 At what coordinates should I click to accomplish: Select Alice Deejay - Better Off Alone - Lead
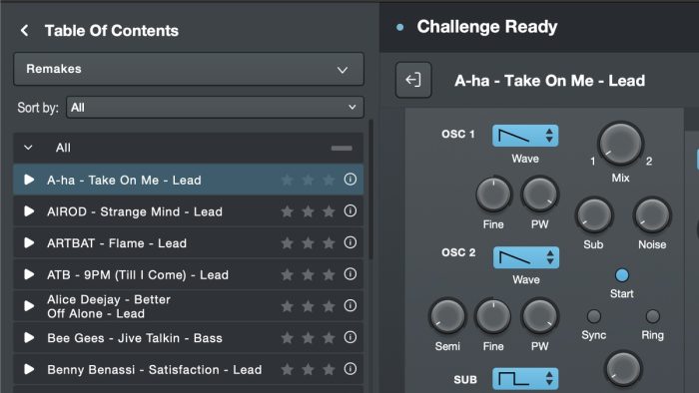tap(189, 306)
